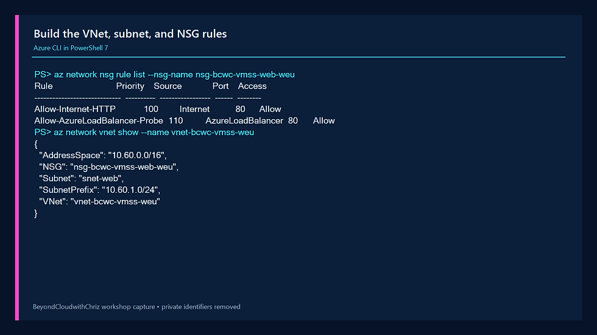The height and width of the screenshot is (335, 597).
Task: Click the command 'az network vnet show'
Action: (x=96, y=132)
